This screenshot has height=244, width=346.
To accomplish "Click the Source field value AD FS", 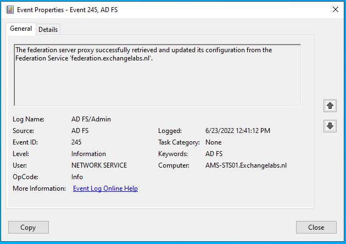I will click(80, 131).
